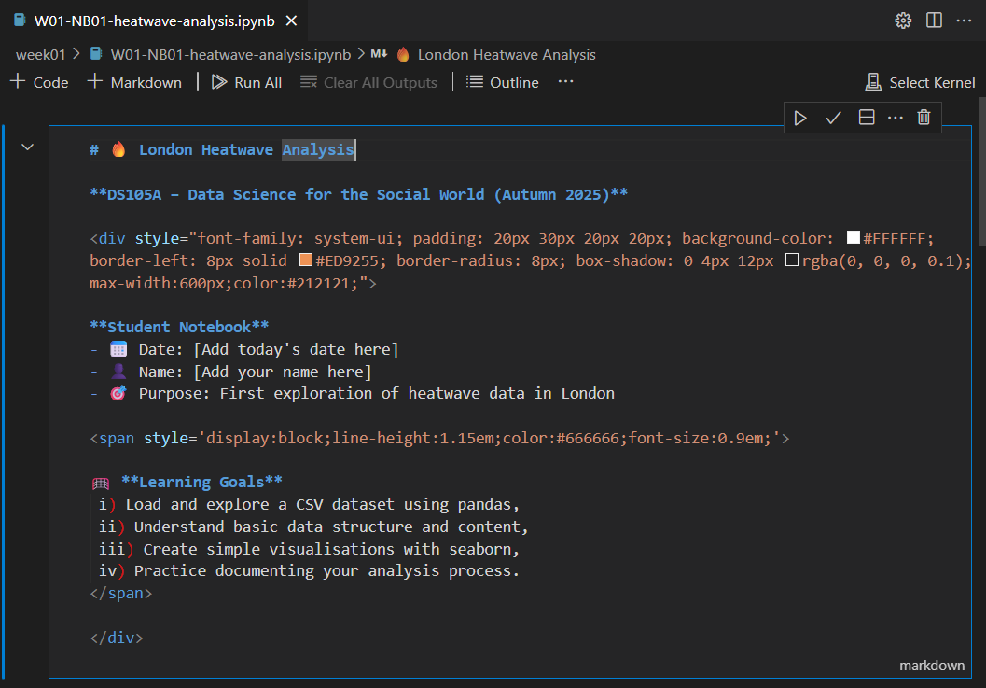Viewport: 986px width, 688px height.
Task: Click week01 breadcrumb folder
Action: coord(40,54)
